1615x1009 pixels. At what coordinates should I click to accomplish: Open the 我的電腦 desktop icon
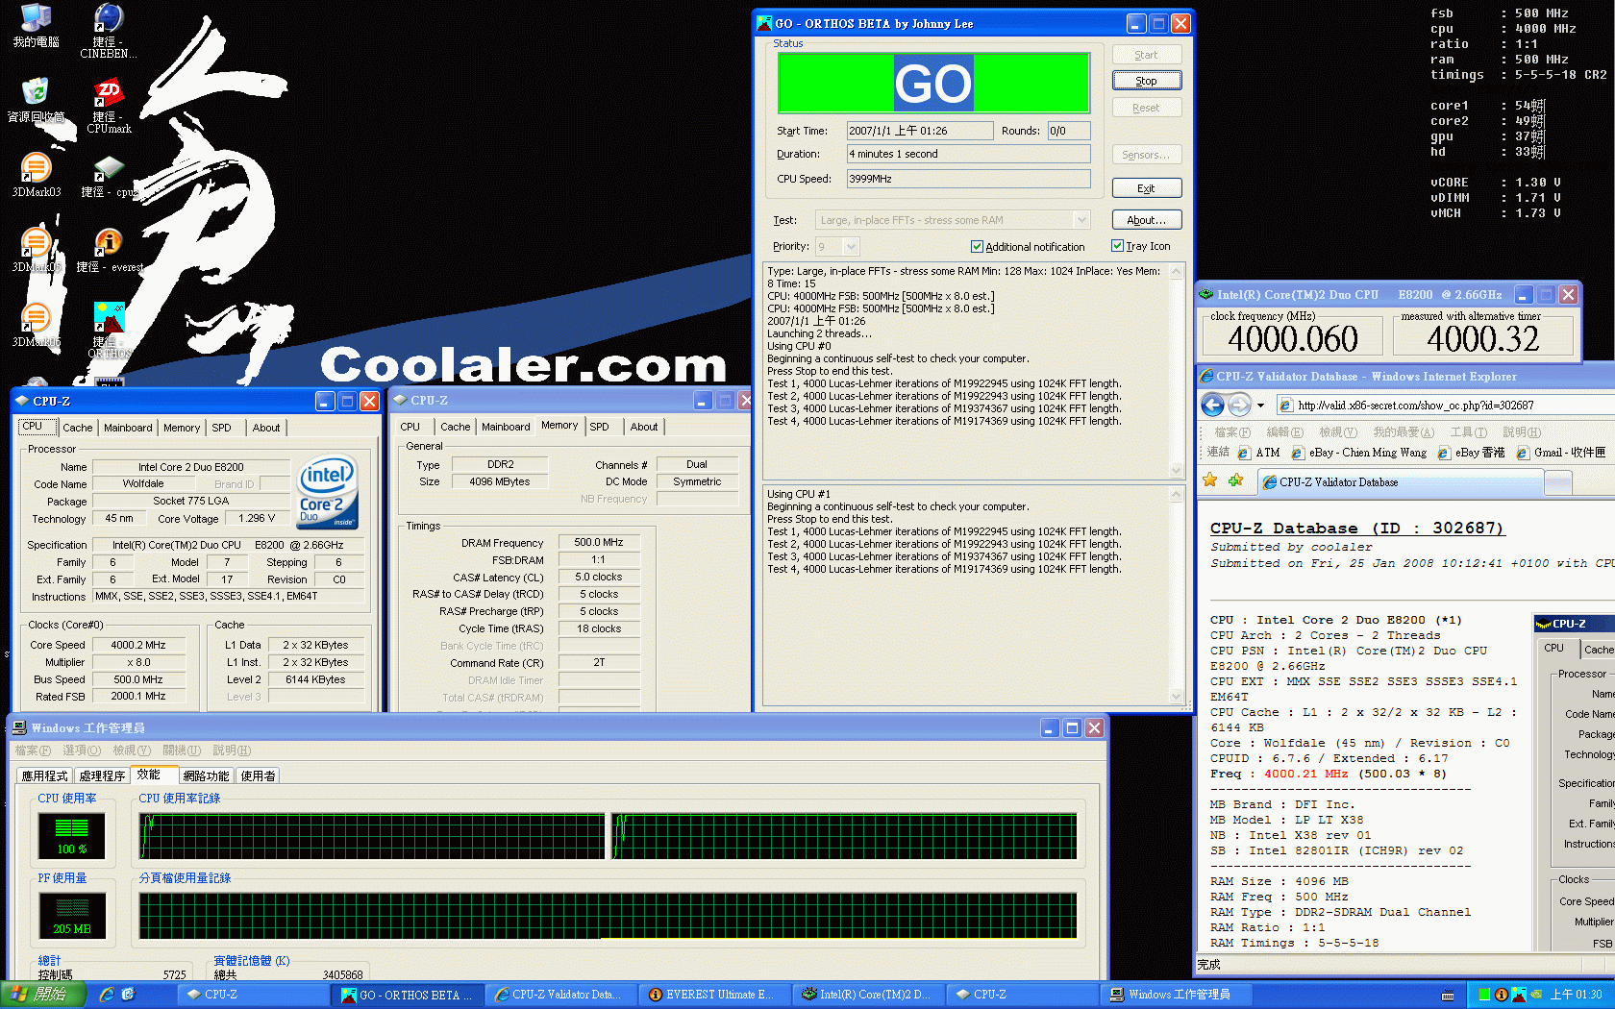click(36, 26)
